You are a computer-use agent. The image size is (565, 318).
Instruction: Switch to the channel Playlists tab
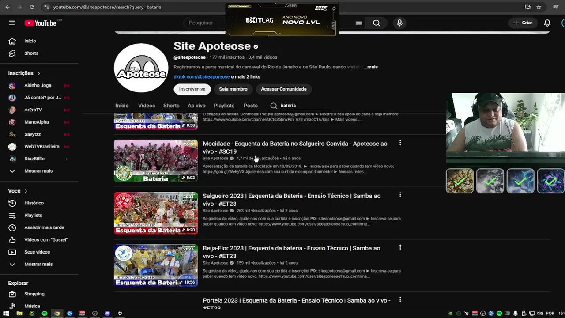click(224, 106)
